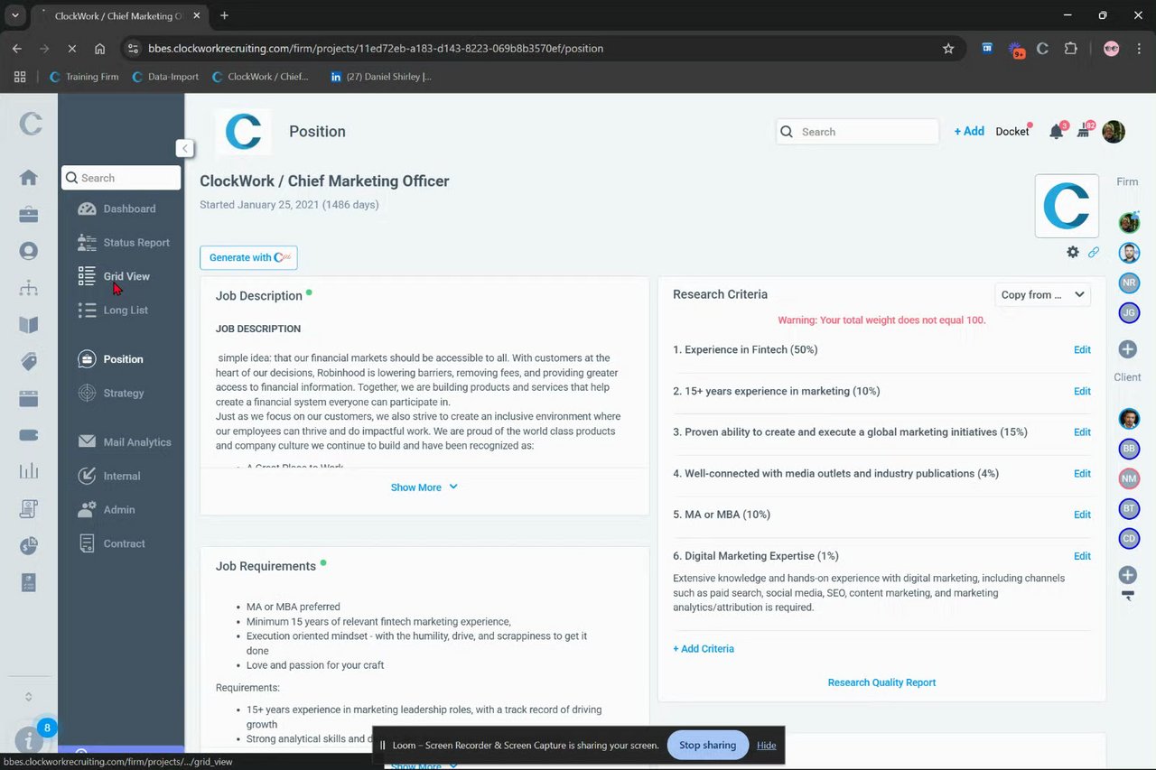Open the certificate document icon in left rail
Viewport: 1156px width, 770px height.
[29, 509]
